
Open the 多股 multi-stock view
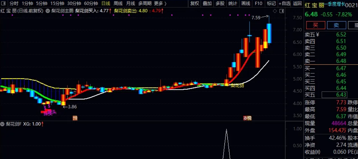tap(220, 4)
